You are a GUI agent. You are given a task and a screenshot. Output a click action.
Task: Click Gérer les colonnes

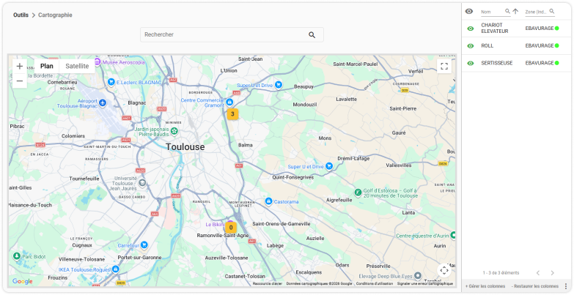pyautogui.click(x=485, y=286)
